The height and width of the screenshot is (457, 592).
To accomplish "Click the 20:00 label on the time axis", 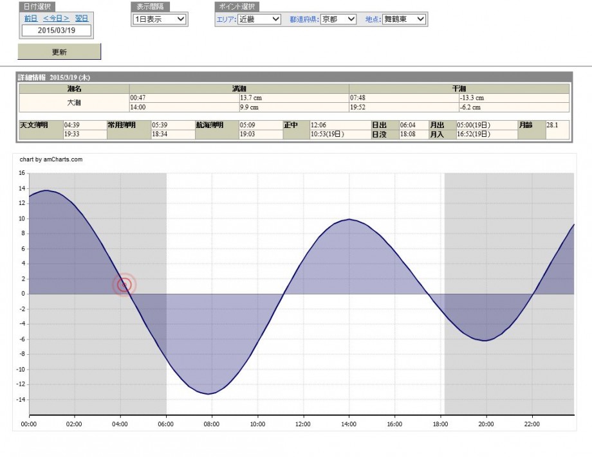I will (486, 424).
